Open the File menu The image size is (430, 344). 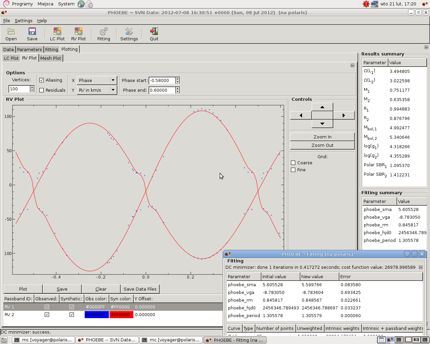click(6, 20)
